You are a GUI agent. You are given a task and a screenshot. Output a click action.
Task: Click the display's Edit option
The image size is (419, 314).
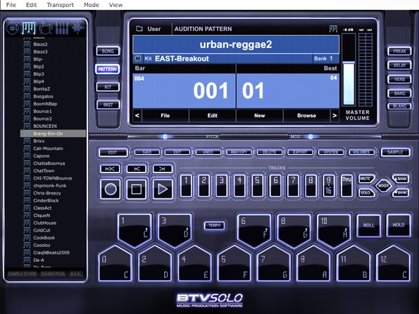tap(213, 115)
